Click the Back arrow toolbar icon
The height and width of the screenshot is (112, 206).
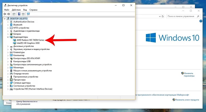[5, 14]
